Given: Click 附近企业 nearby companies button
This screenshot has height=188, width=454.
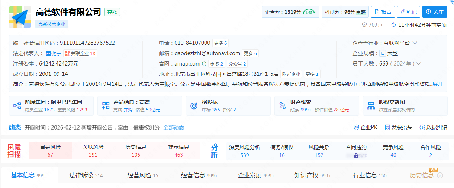Looking at the screenshot, I should [x=291, y=74].
